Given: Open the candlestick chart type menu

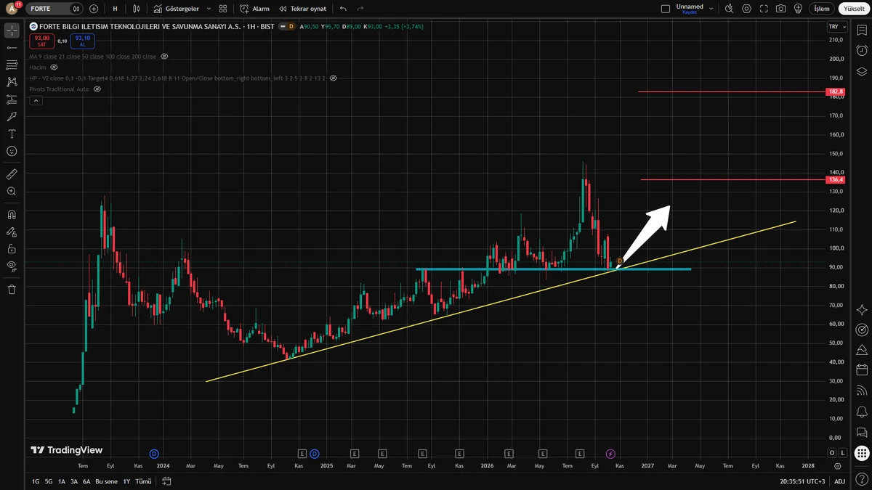Looking at the screenshot, I should [x=137, y=9].
